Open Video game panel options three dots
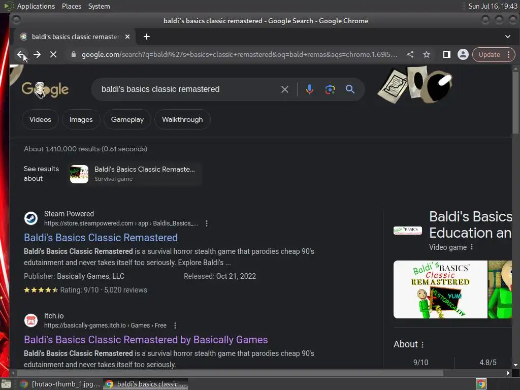520x390 pixels. click(472, 247)
